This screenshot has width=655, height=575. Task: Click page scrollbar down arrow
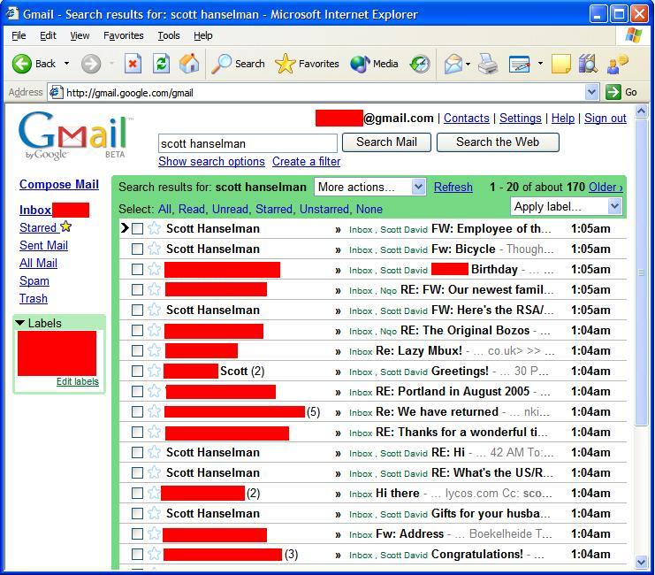point(641,562)
